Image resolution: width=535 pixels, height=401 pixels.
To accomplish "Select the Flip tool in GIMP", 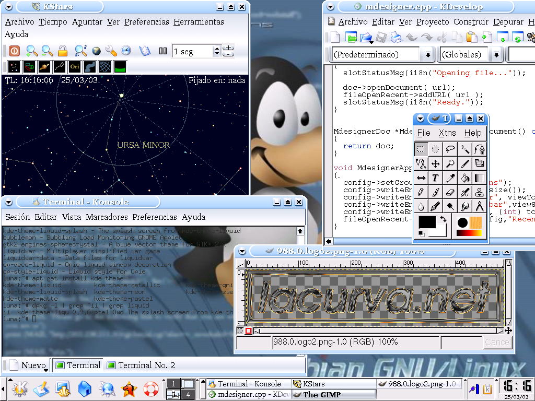I will click(x=421, y=178).
